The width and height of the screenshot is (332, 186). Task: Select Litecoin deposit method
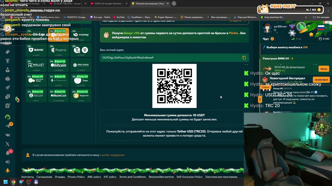36,96
